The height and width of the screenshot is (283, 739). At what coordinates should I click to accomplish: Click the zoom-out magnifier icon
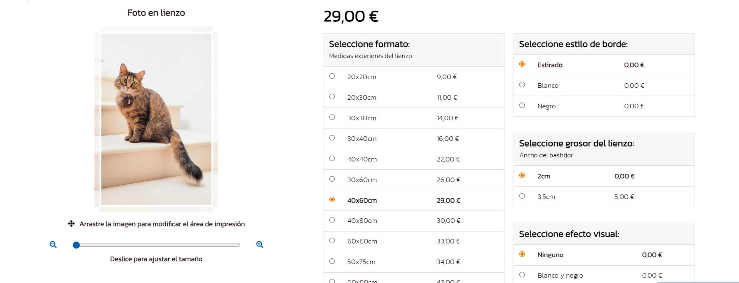[53, 244]
